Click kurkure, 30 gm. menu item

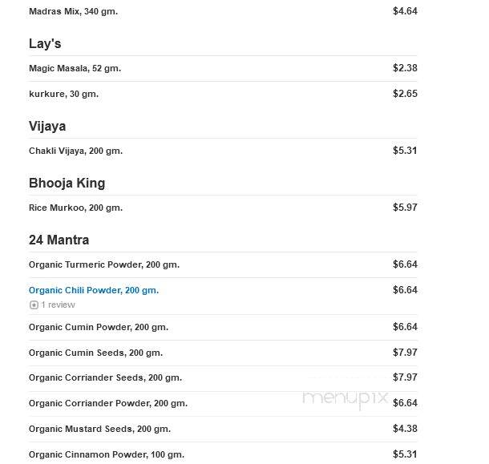click(63, 94)
